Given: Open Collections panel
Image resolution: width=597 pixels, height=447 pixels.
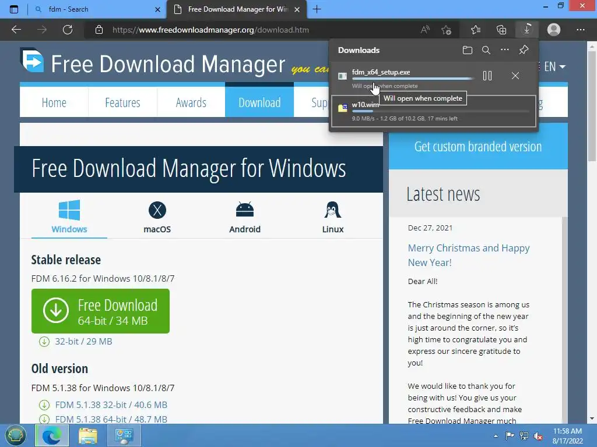Looking at the screenshot, I should [501, 30].
